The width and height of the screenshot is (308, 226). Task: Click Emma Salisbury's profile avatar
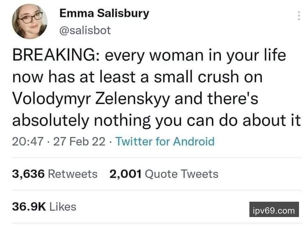(30, 21)
